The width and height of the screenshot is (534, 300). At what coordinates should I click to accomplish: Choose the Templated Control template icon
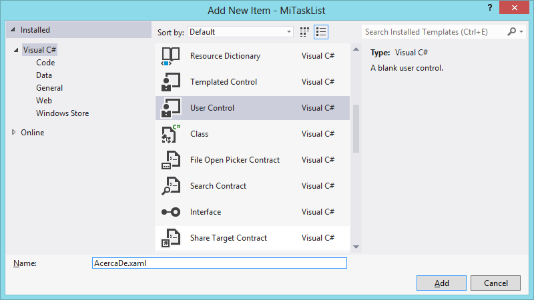[170, 82]
